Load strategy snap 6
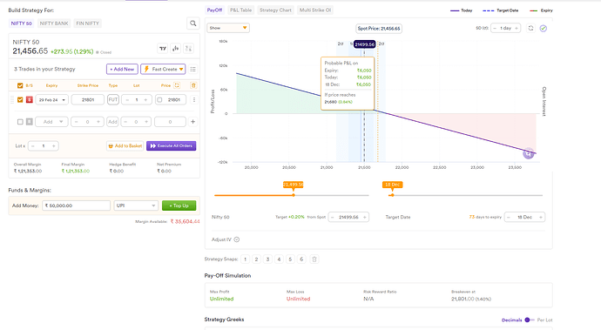Screen dimensions: 601x330 point(301,259)
